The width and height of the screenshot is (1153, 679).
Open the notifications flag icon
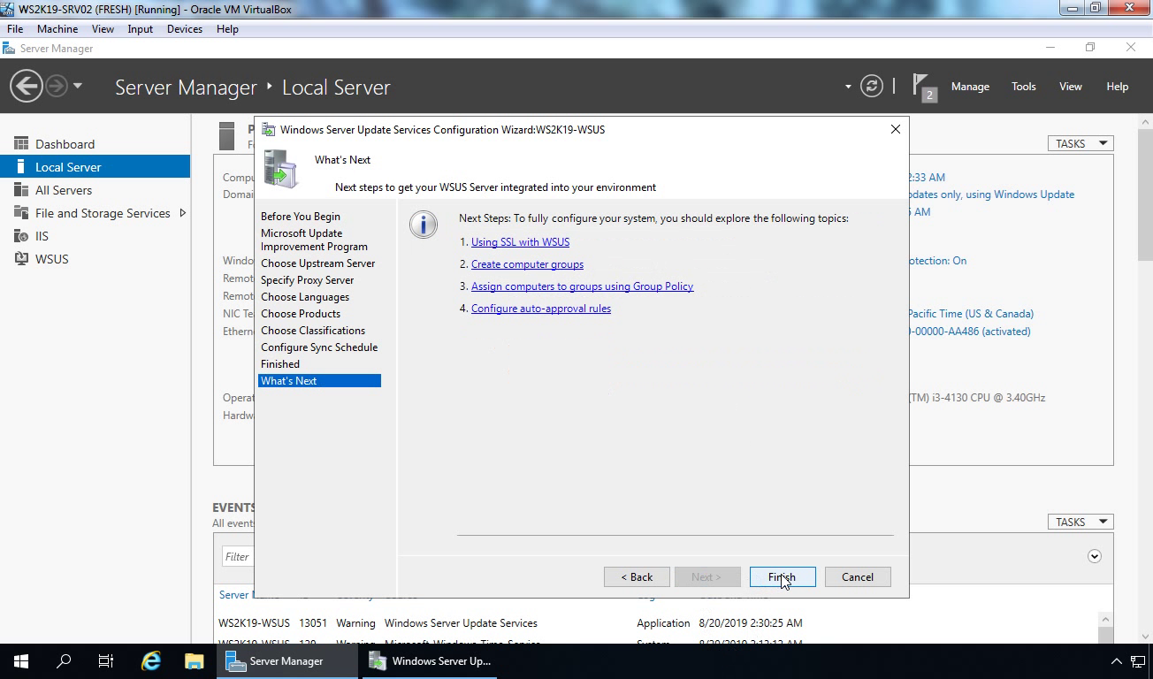[922, 87]
